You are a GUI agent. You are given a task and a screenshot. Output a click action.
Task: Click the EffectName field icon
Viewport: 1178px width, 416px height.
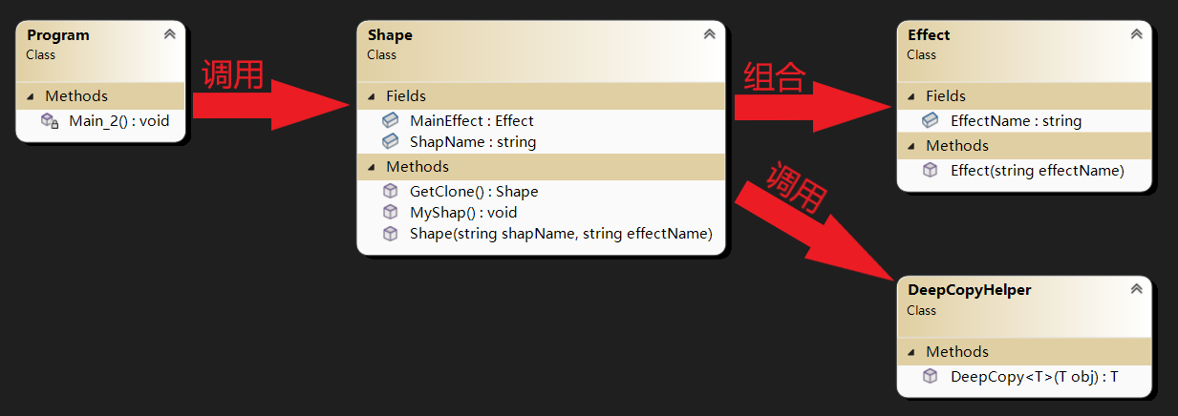click(x=930, y=121)
